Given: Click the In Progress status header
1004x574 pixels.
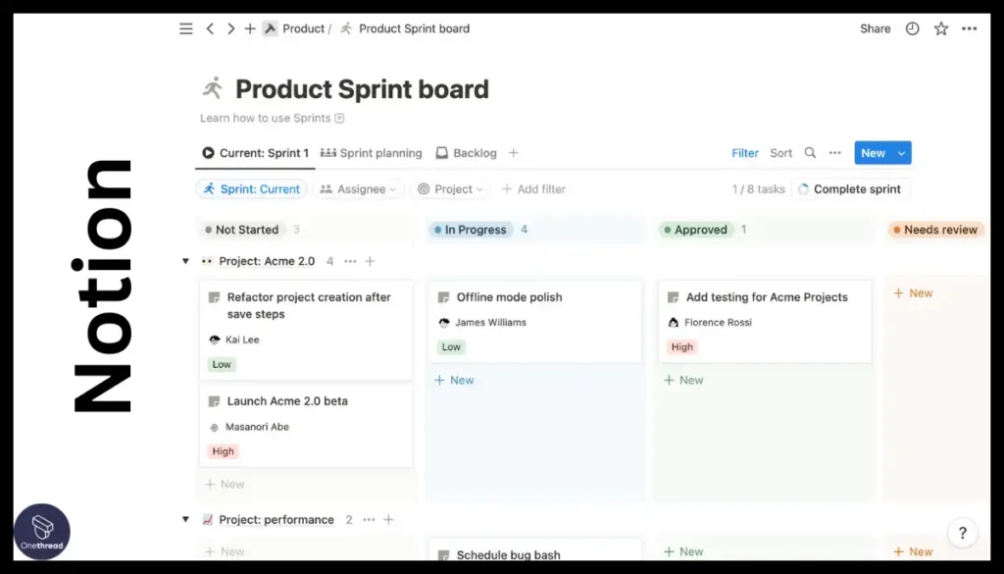Looking at the screenshot, I should [471, 230].
